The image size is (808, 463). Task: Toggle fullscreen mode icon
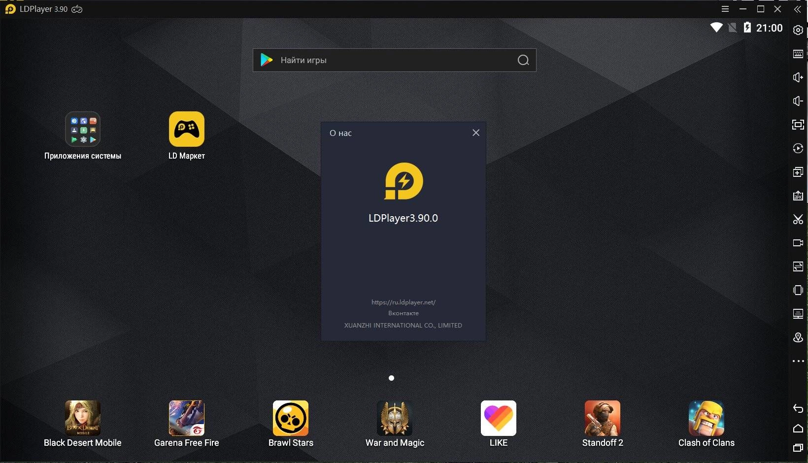798,125
